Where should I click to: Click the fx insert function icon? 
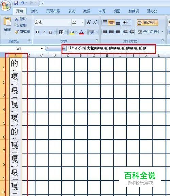pyautogui.click(x=64, y=48)
